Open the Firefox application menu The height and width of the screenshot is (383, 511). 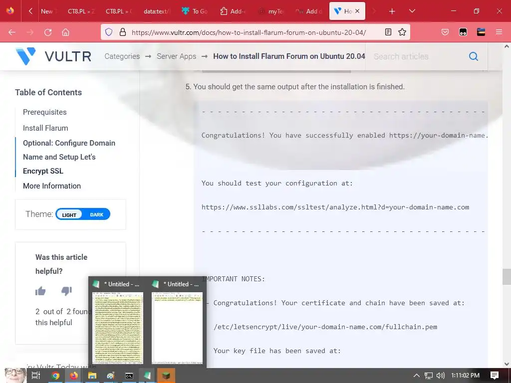[499, 32]
